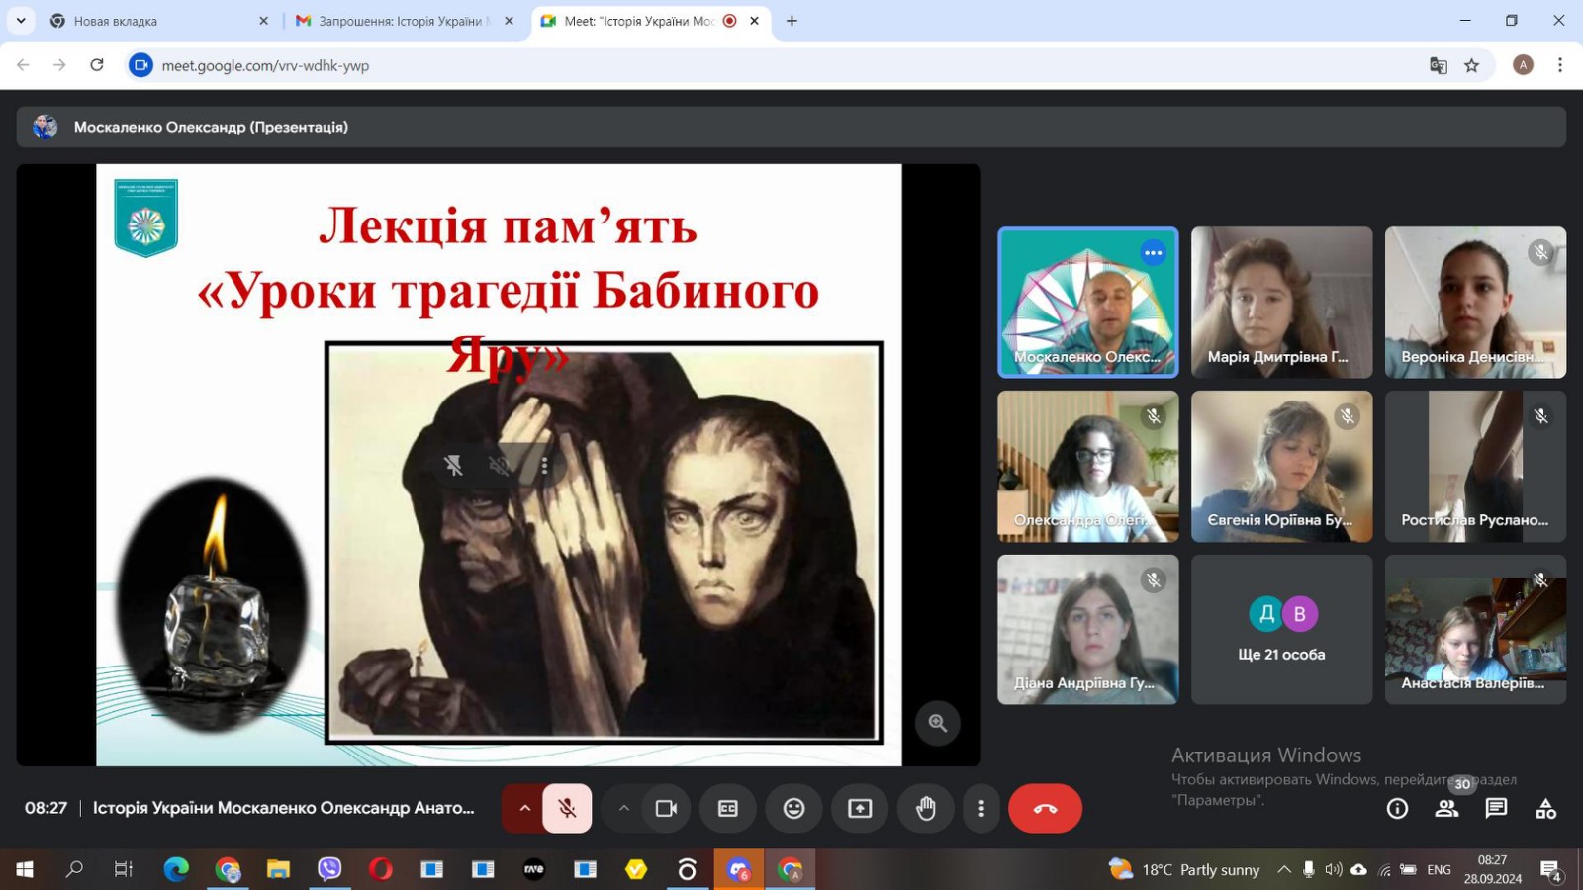Open Viber from the taskbar
Image resolution: width=1583 pixels, height=890 pixels.
click(x=329, y=869)
